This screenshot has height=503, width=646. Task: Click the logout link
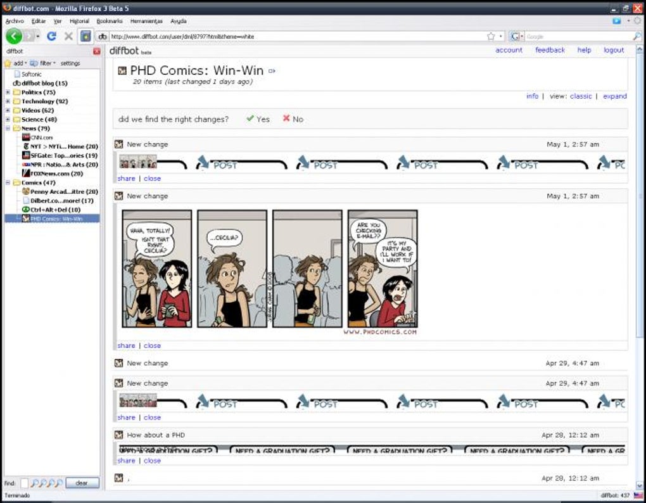tap(614, 50)
